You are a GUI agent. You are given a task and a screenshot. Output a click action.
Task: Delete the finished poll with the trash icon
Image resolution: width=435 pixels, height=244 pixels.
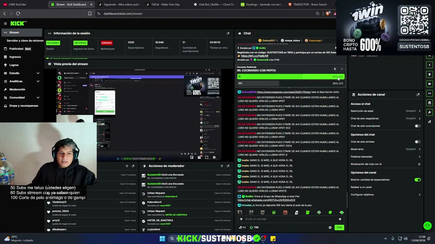[335, 69]
